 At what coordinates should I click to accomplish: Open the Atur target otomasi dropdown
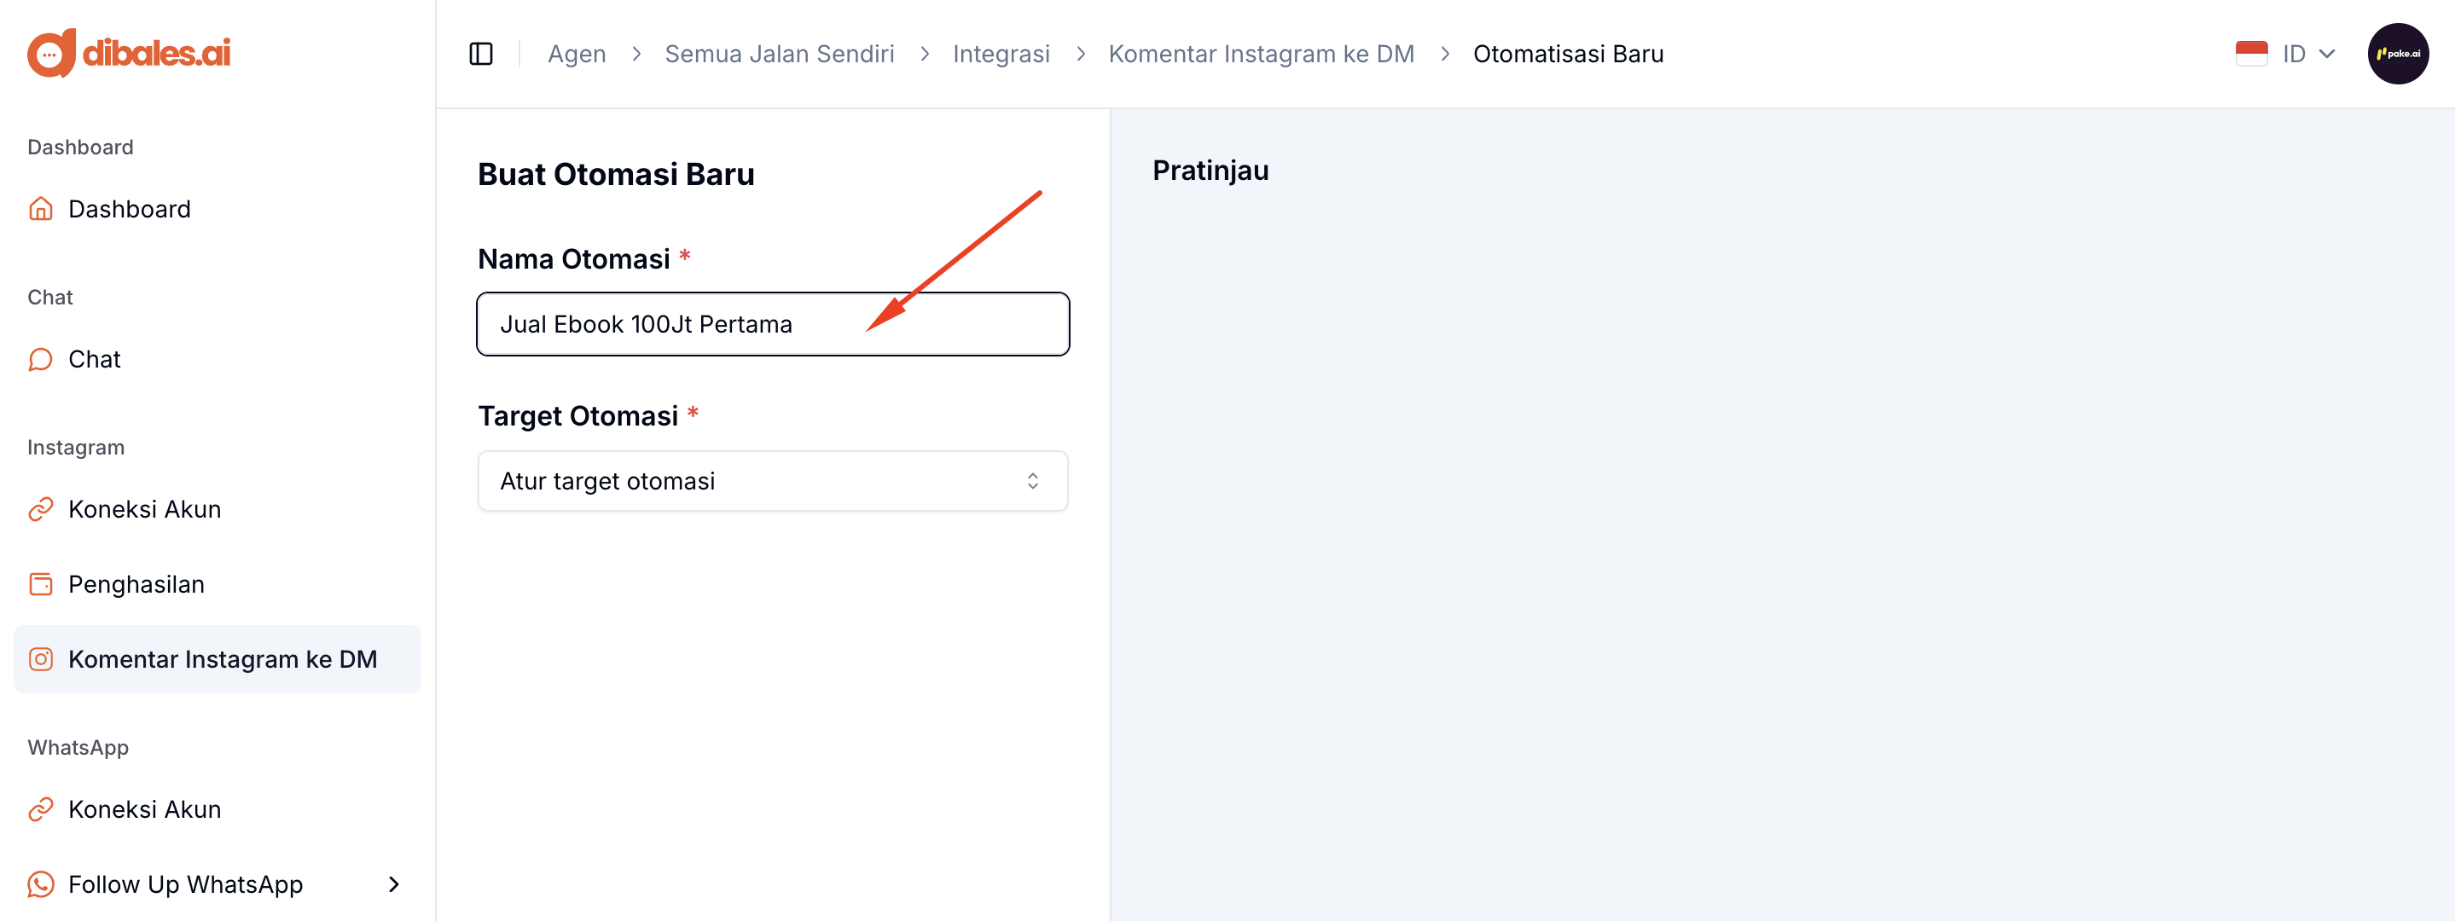tap(772, 481)
